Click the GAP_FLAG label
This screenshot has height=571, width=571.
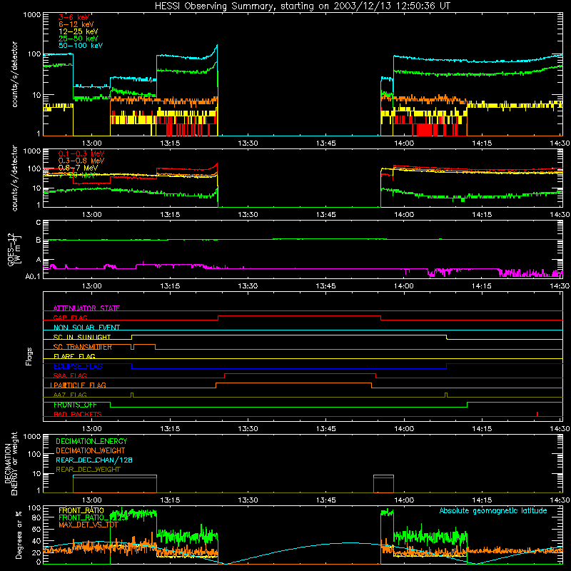click(x=70, y=318)
